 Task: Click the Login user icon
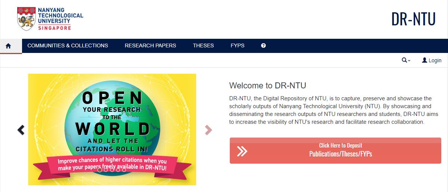[424, 60]
